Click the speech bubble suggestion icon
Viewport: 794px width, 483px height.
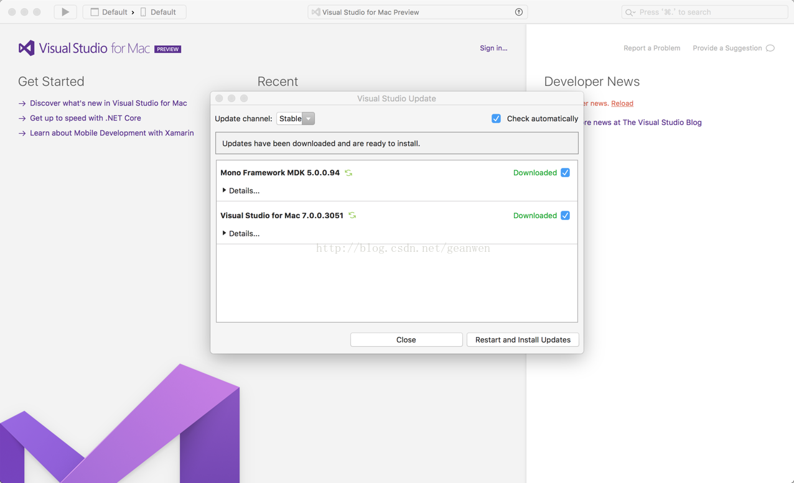770,48
